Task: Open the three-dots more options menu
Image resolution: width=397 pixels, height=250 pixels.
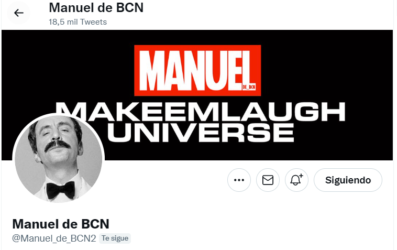Action: pos(239,180)
